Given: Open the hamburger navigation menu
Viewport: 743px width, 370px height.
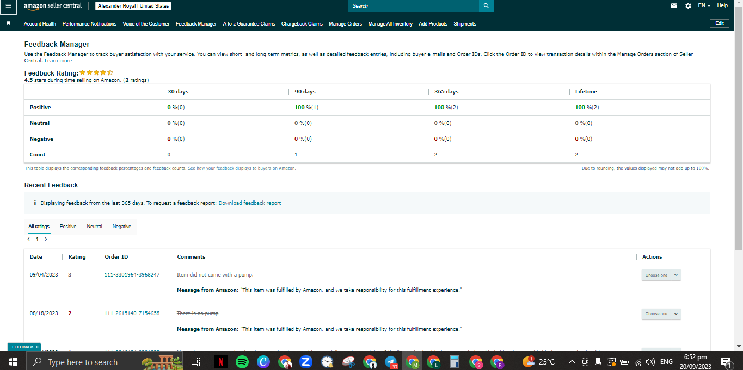Looking at the screenshot, I should (x=8, y=6).
